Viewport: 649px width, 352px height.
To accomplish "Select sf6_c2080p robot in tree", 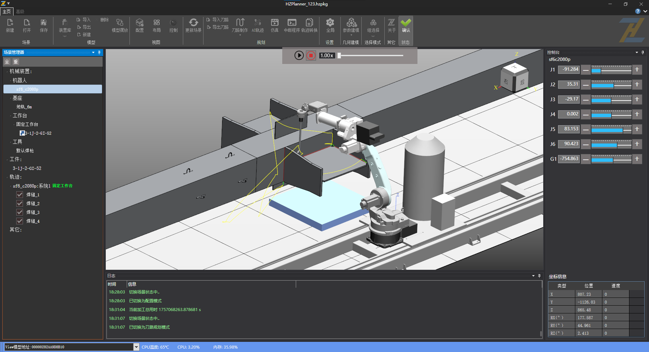I will click(53, 89).
